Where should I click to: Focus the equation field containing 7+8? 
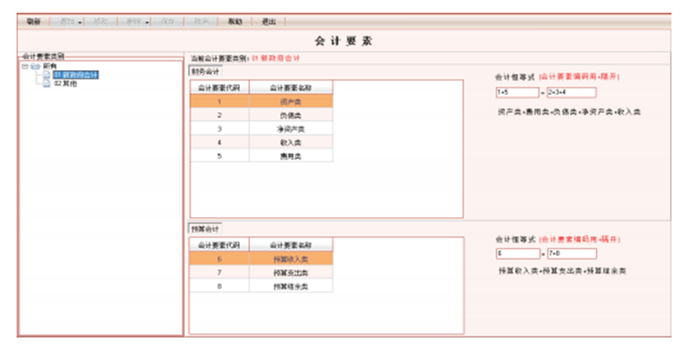(x=571, y=253)
